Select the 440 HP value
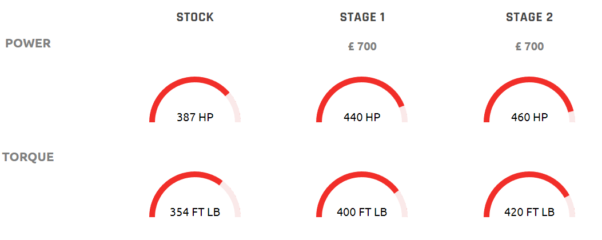 coord(362,117)
